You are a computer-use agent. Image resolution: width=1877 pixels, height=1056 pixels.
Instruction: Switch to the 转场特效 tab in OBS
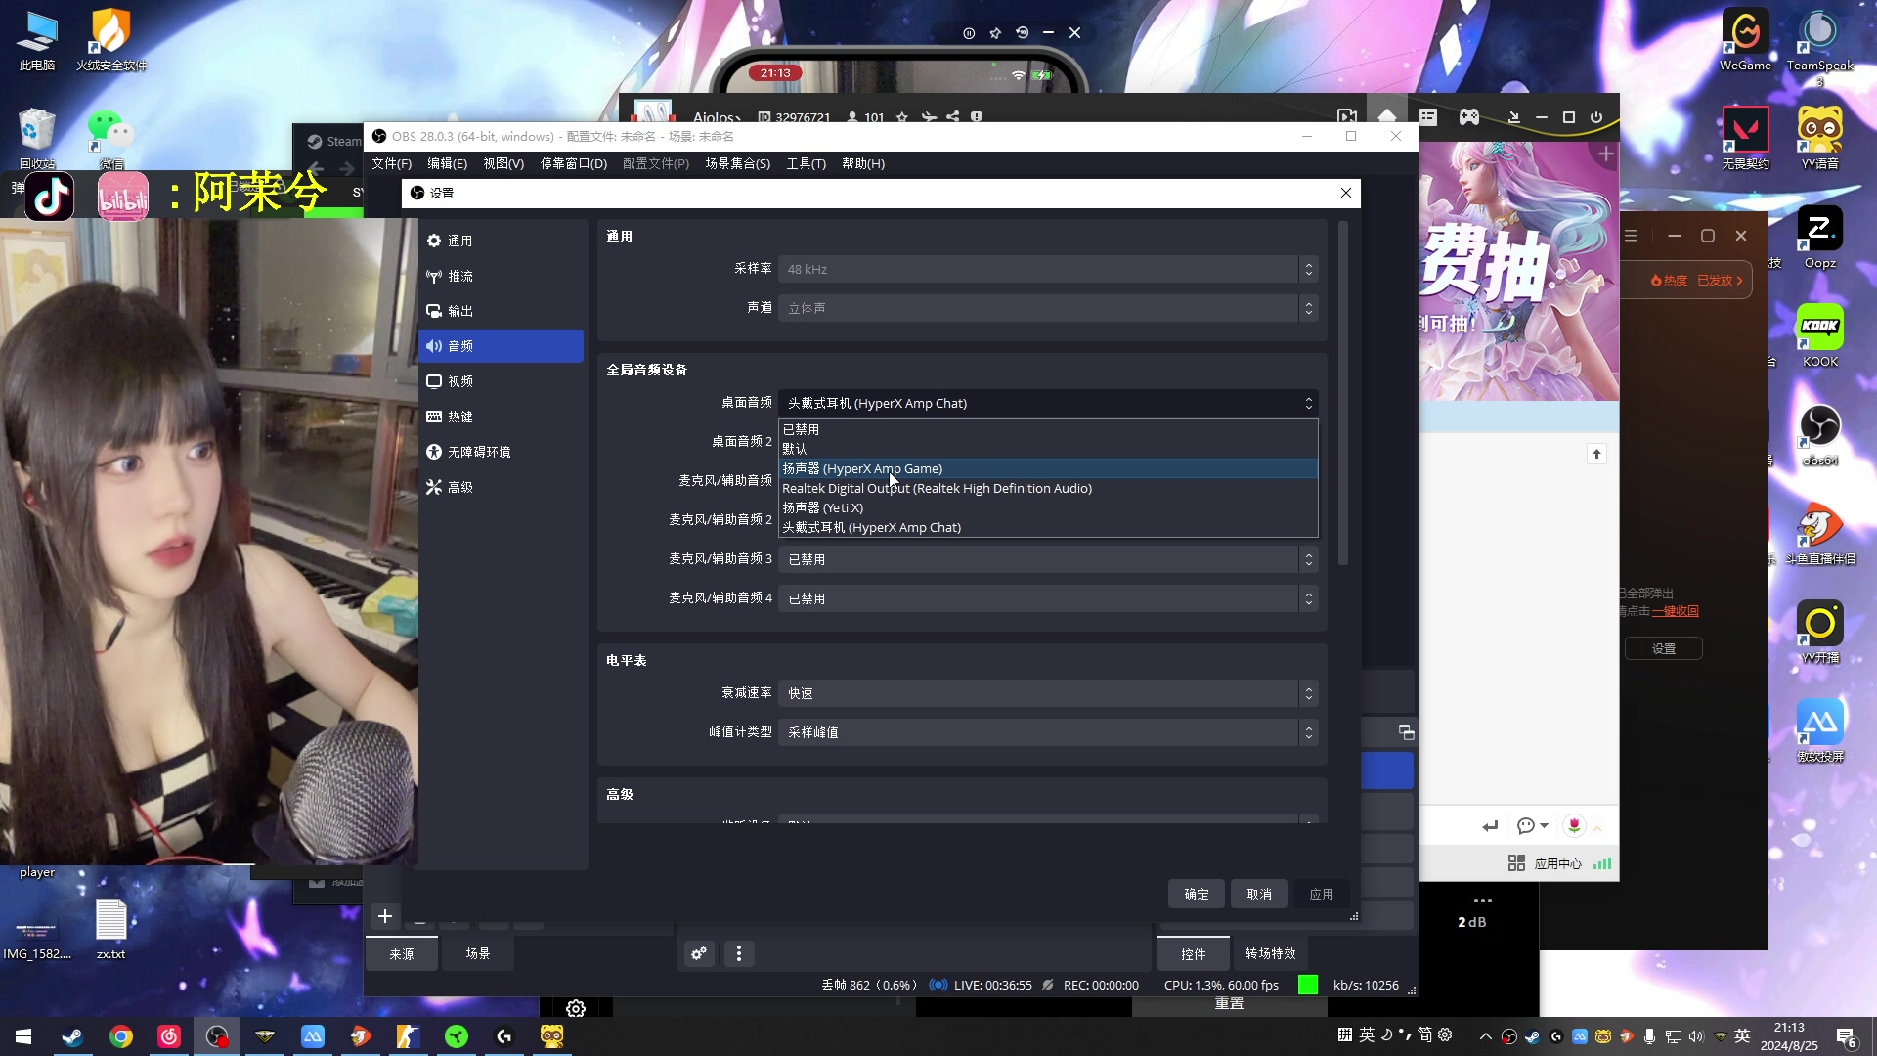(1271, 953)
